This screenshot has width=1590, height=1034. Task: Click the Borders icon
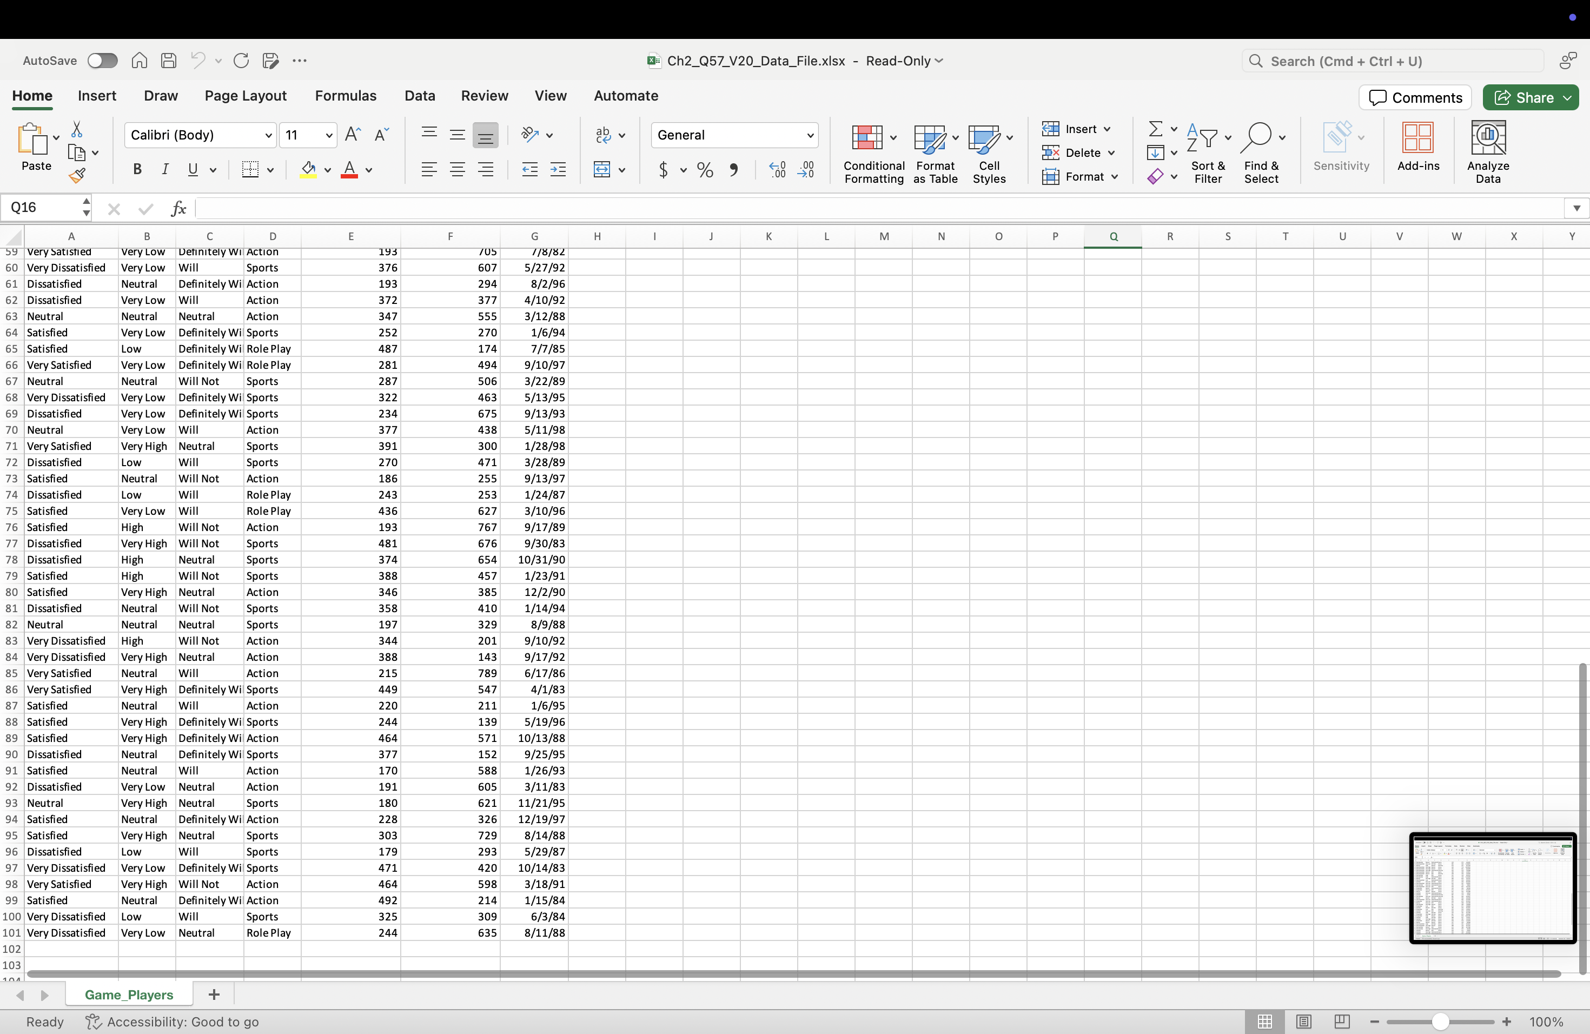pyautogui.click(x=250, y=170)
